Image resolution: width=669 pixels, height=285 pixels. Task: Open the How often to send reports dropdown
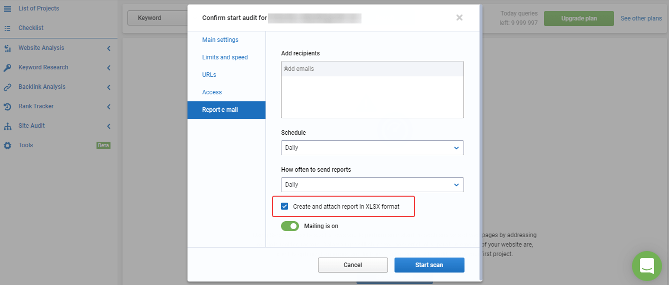pos(372,185)
